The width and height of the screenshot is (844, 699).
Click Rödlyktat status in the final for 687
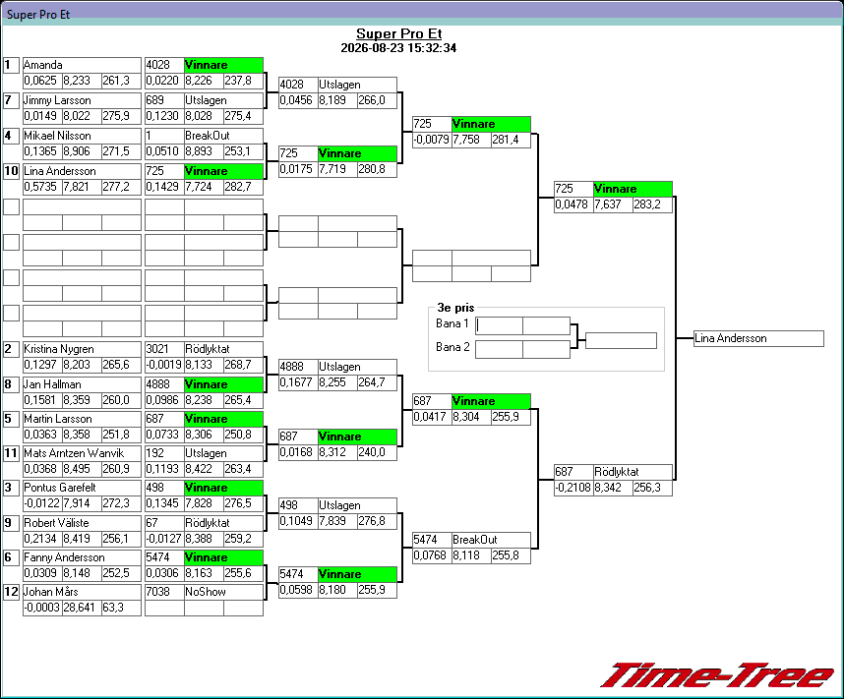[x=633, y=472]
